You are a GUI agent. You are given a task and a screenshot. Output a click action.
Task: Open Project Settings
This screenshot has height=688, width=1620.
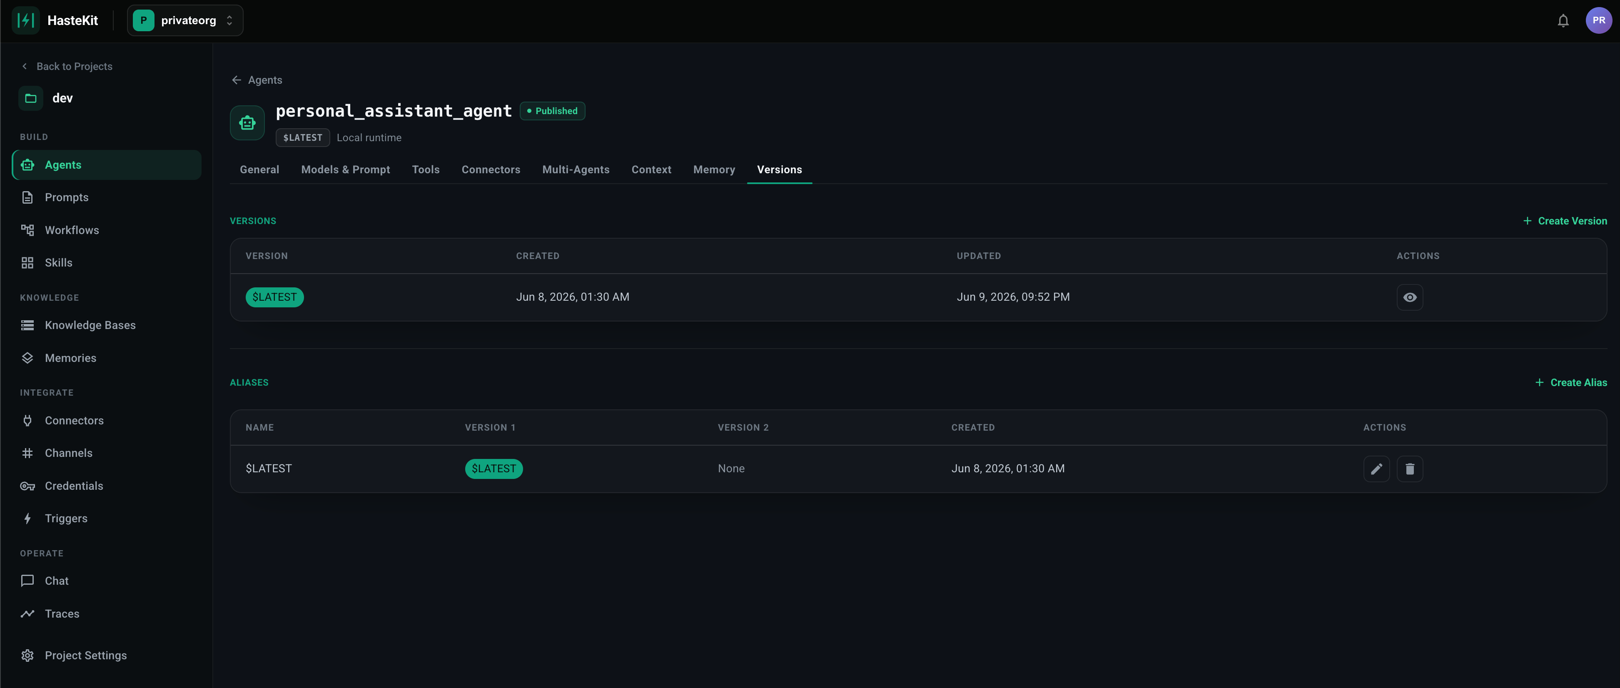point(106,655)
